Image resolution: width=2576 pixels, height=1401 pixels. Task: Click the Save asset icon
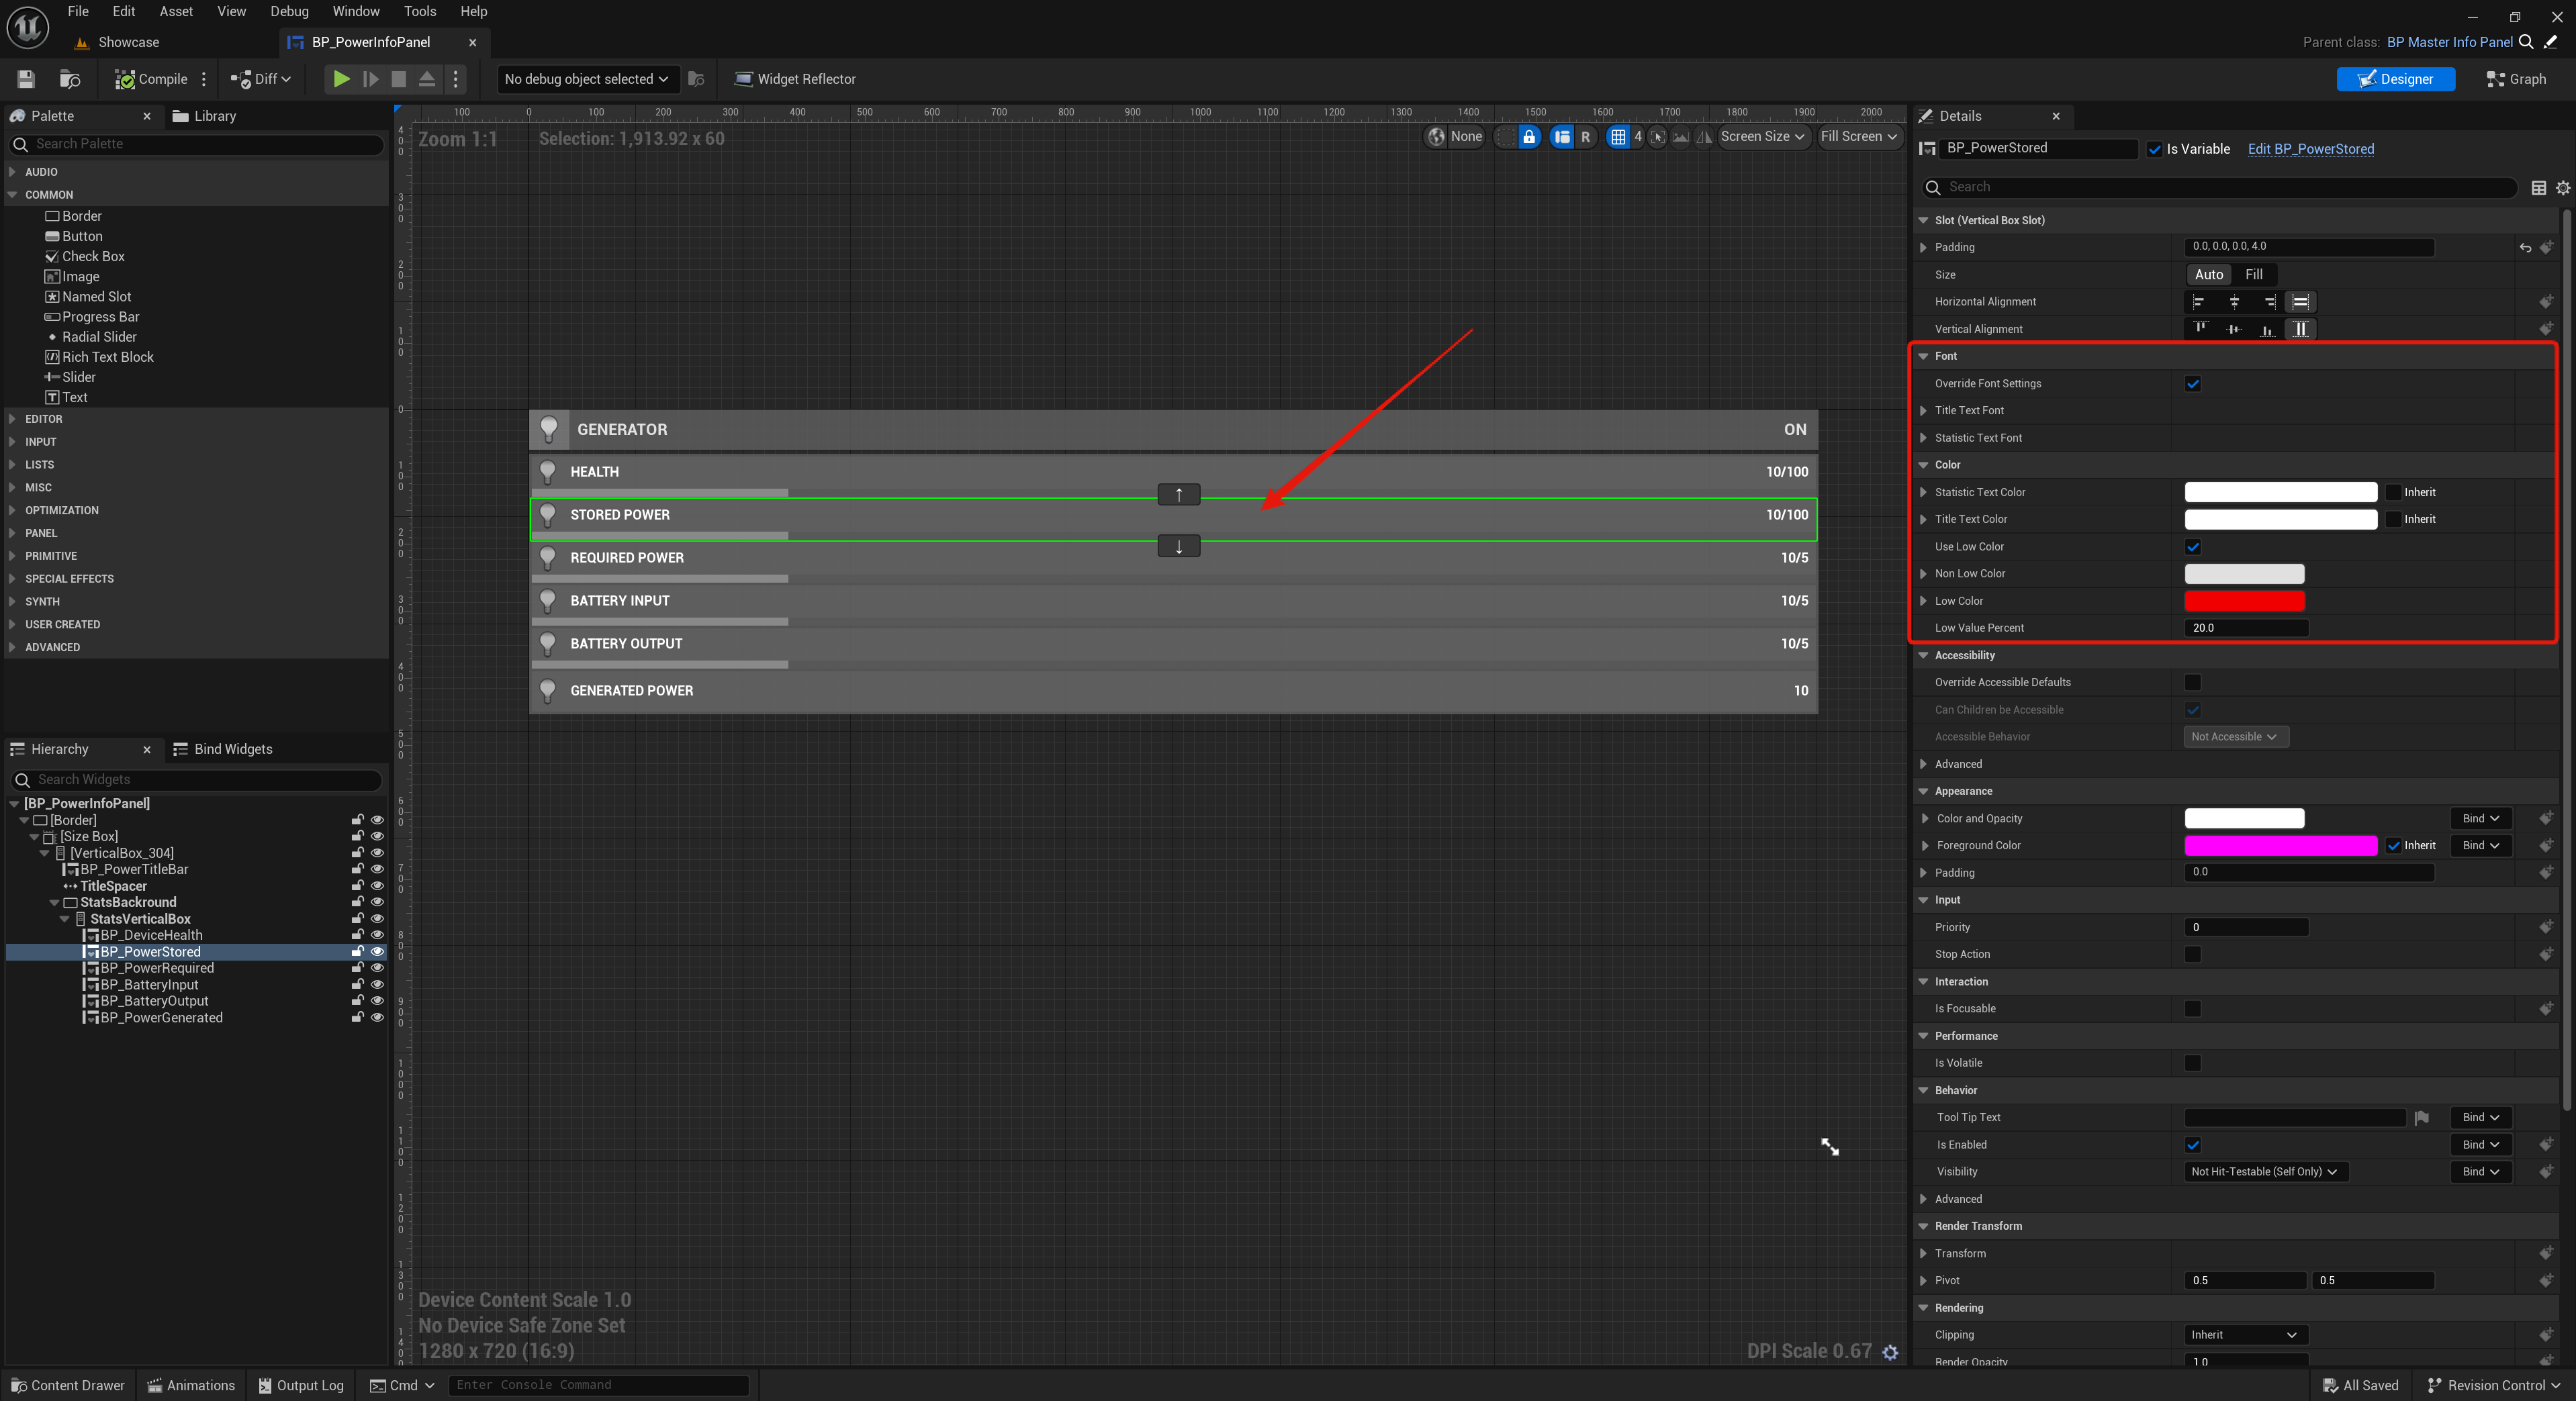tap(26, 79)
